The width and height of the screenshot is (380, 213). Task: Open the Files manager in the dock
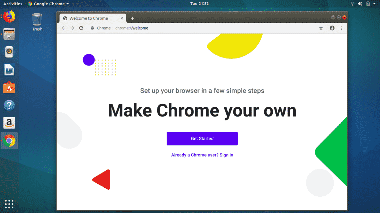click(9, 34)
